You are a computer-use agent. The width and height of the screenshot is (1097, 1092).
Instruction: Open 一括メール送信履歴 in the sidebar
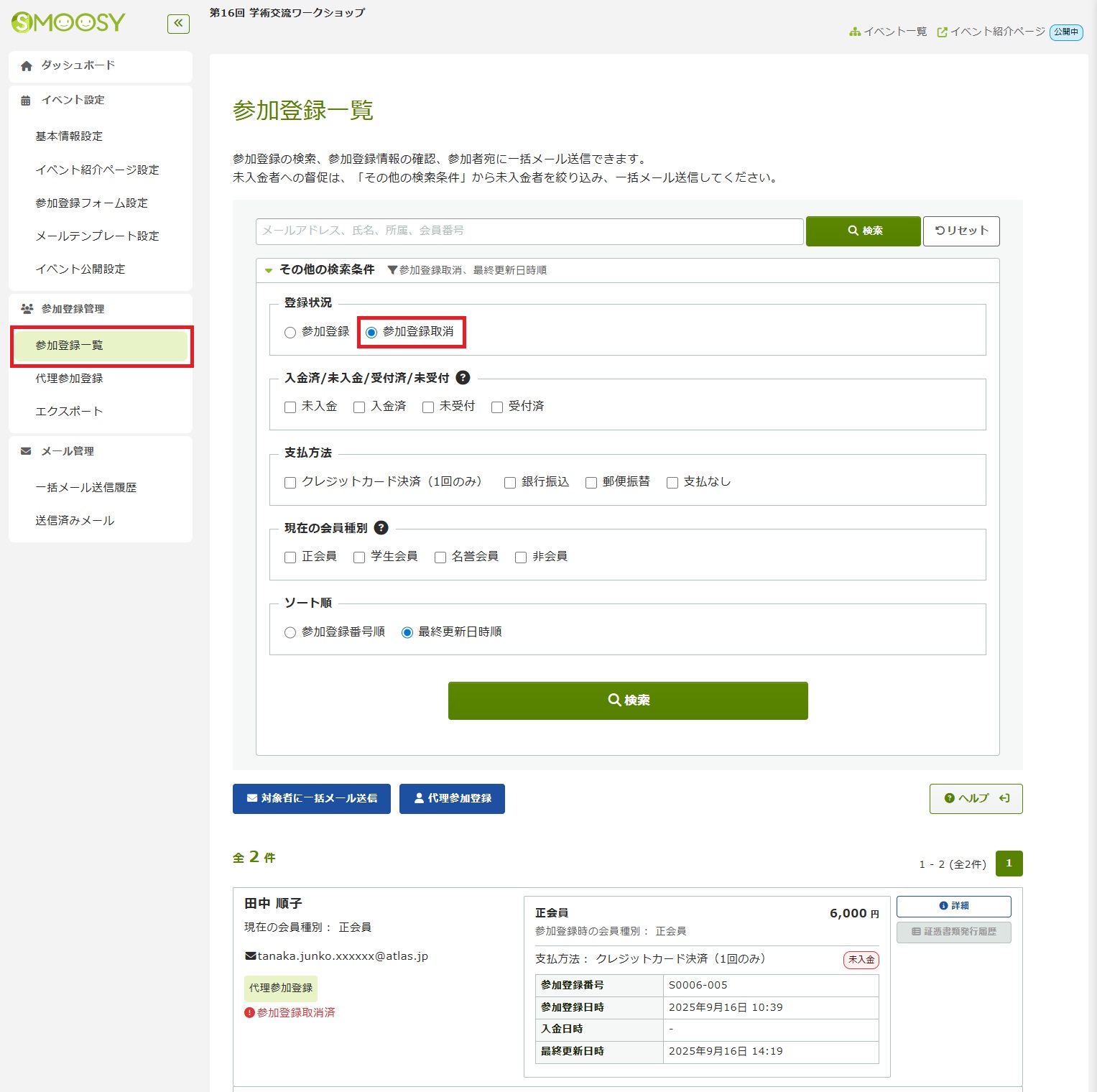coord(86,487)
